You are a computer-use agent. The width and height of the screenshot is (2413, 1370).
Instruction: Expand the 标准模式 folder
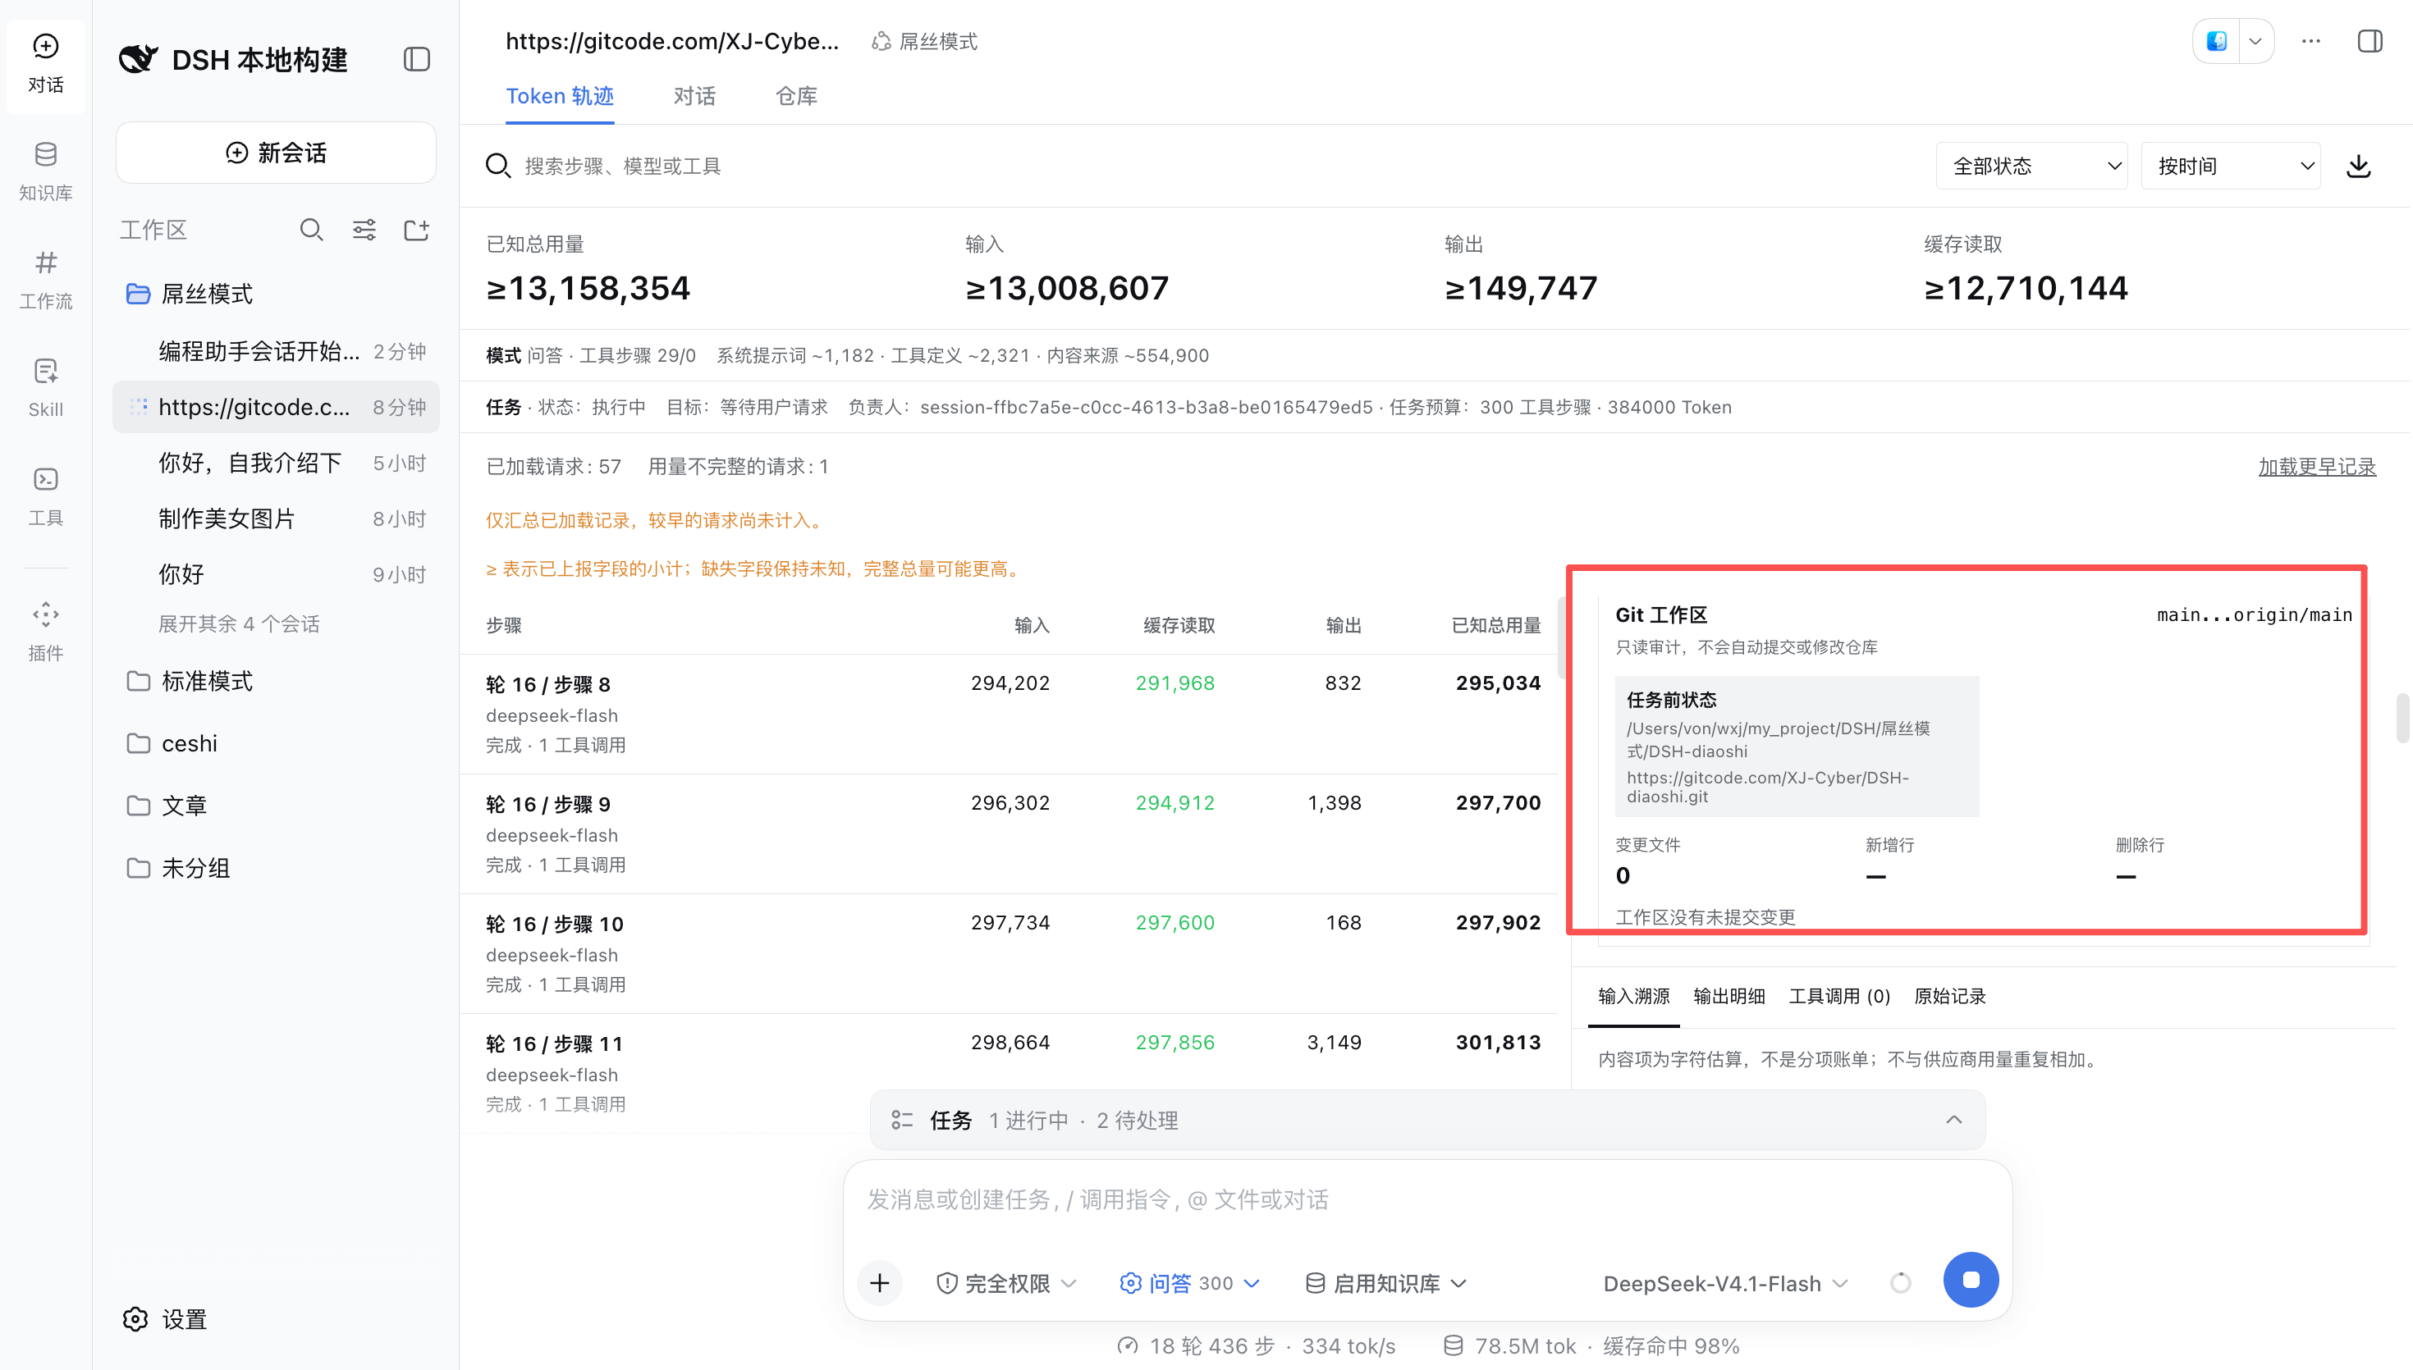click(x=276, y=680)
